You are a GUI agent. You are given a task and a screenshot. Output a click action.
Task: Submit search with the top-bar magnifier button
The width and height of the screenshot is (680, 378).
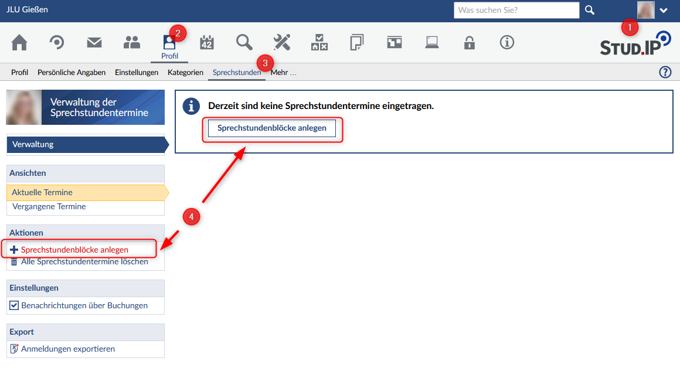click(x=590, y=10)
